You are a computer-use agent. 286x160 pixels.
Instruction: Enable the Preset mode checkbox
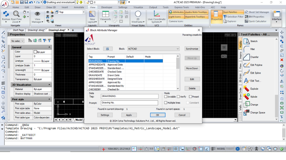pyautogui.click(x=190, y=97)
